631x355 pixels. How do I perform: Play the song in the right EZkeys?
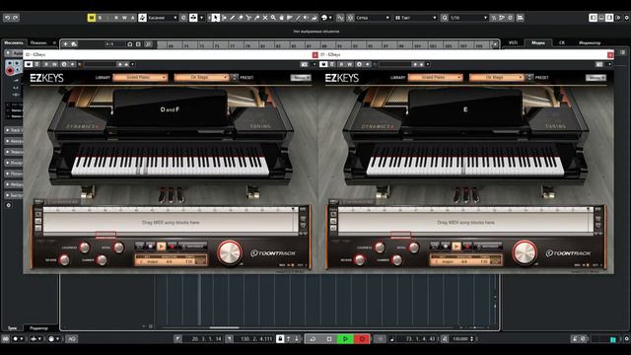(456, 246)
